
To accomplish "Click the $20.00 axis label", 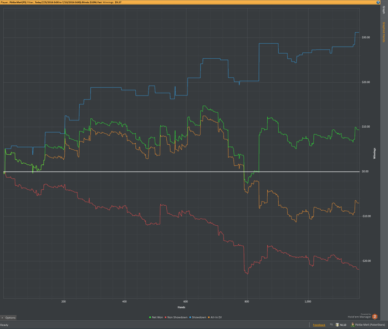I will click(366, 82).
